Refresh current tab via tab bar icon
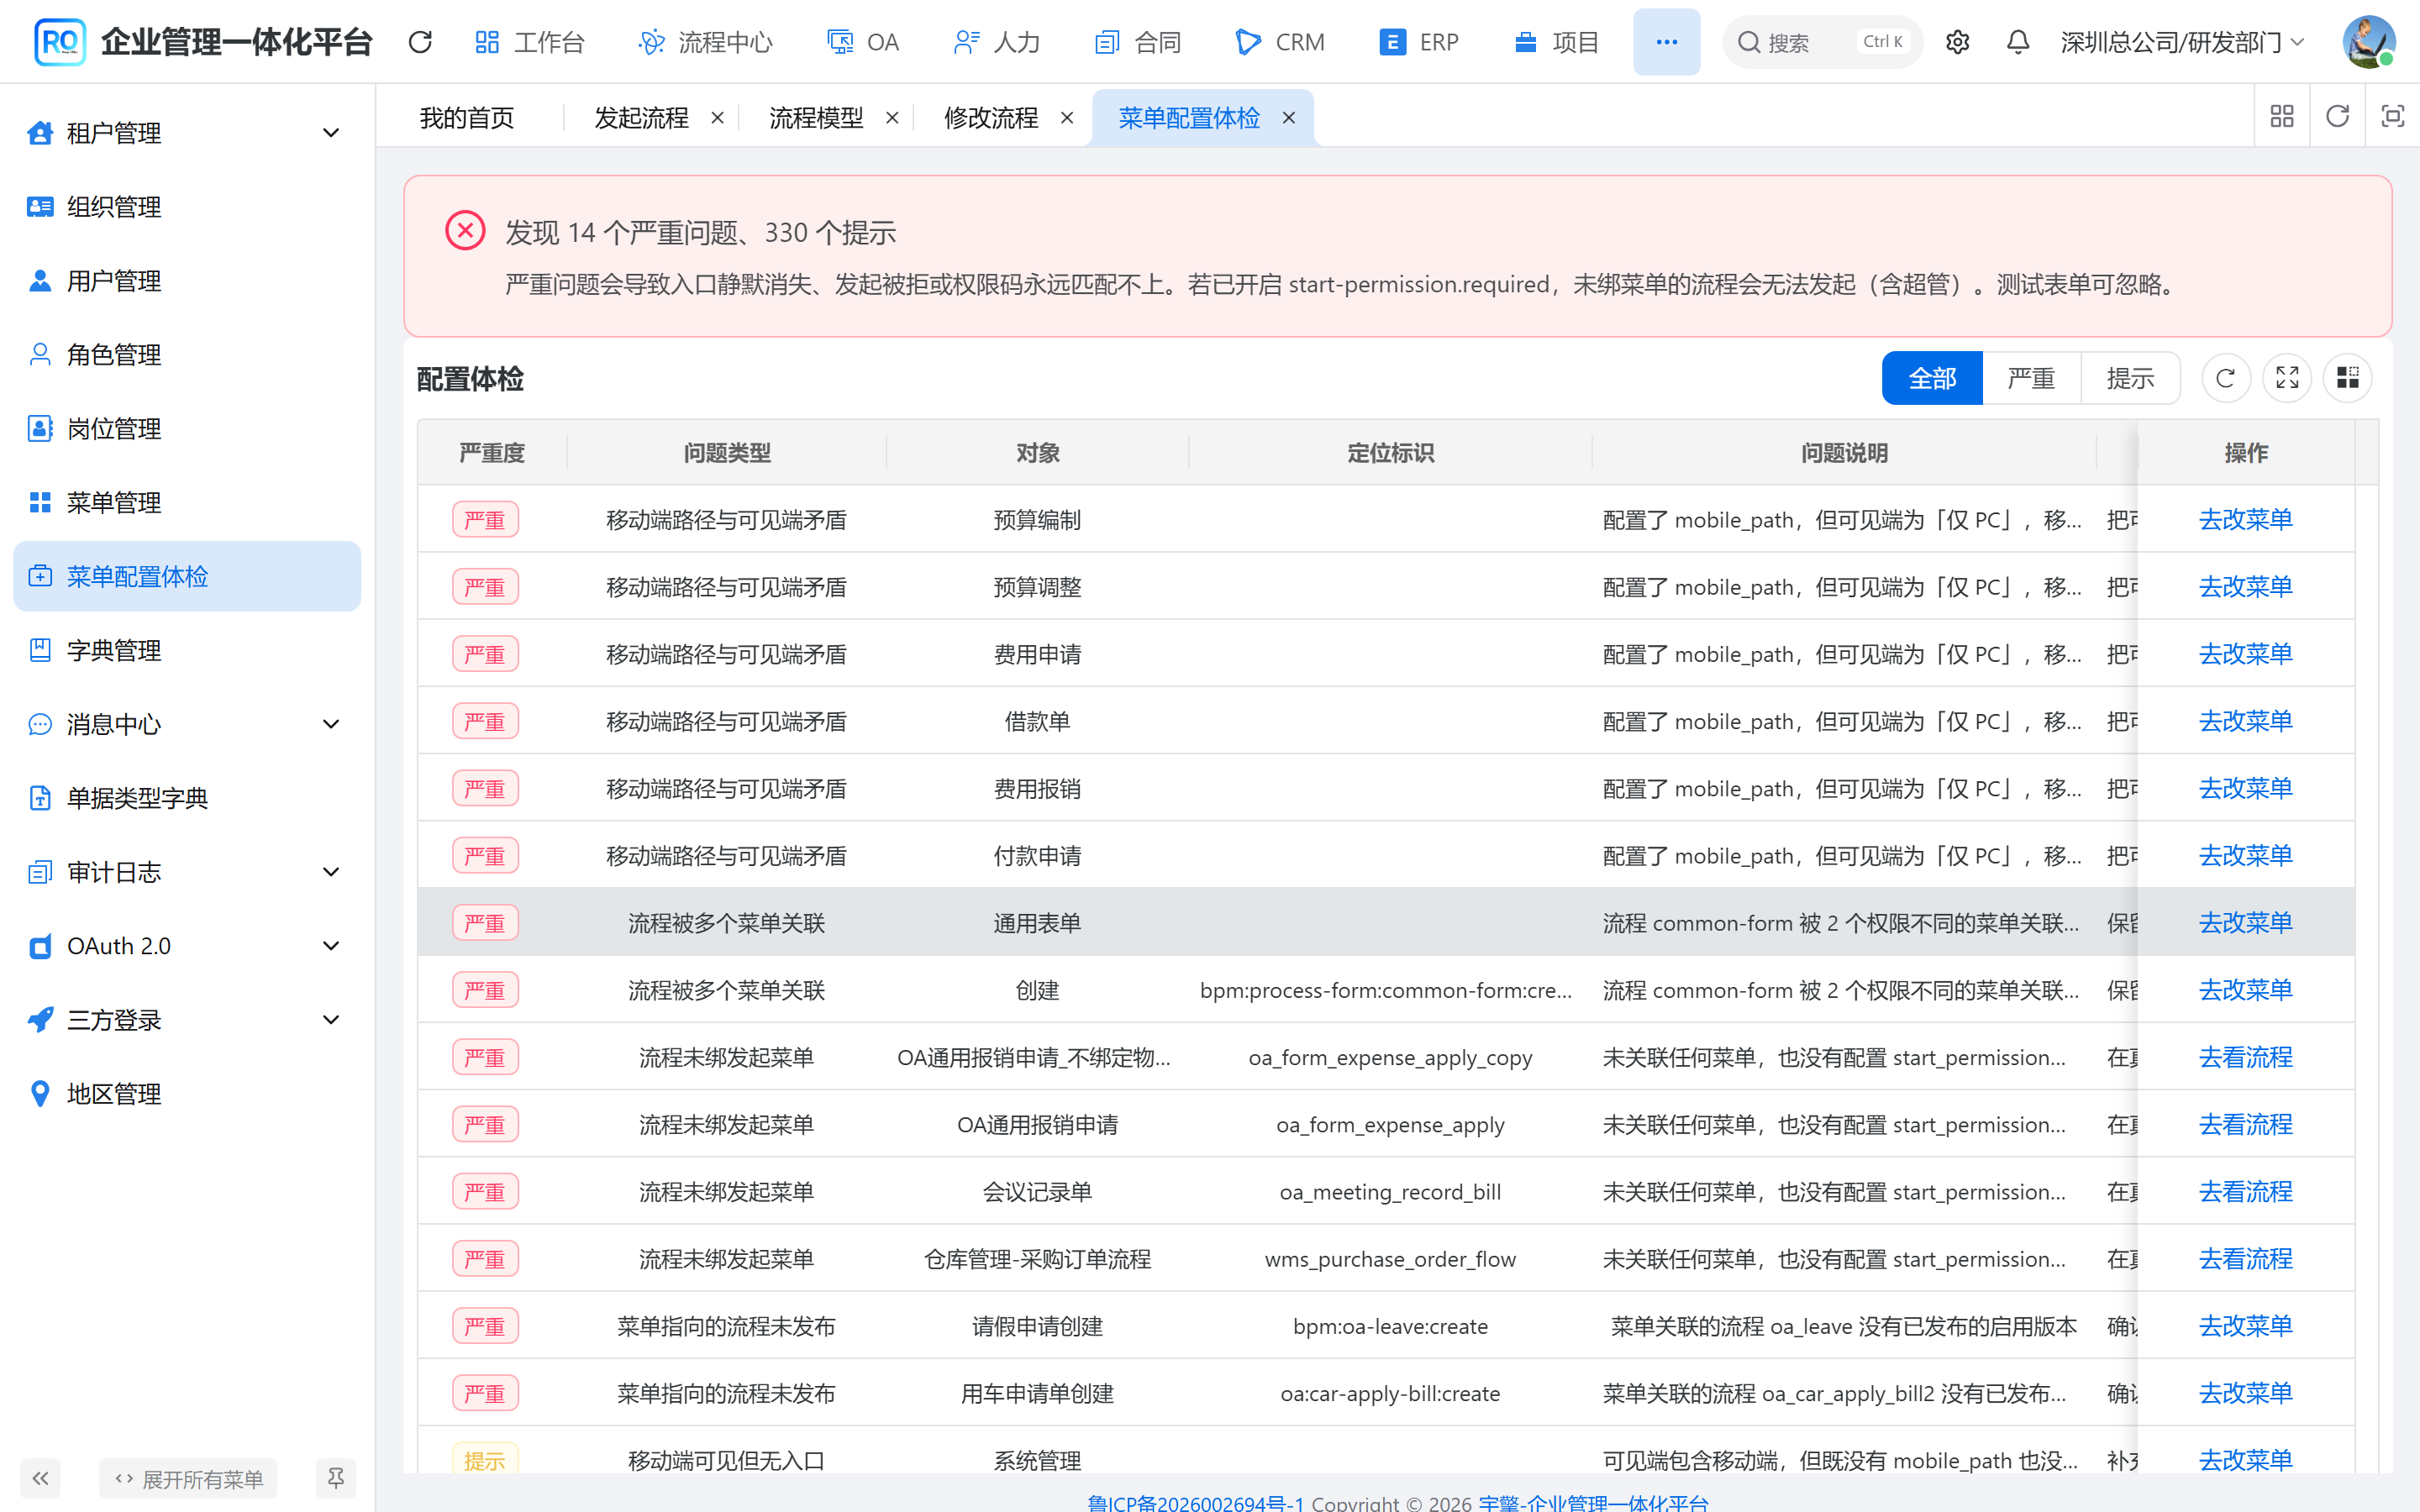 pyautogui.click(x=2337, y=117)
